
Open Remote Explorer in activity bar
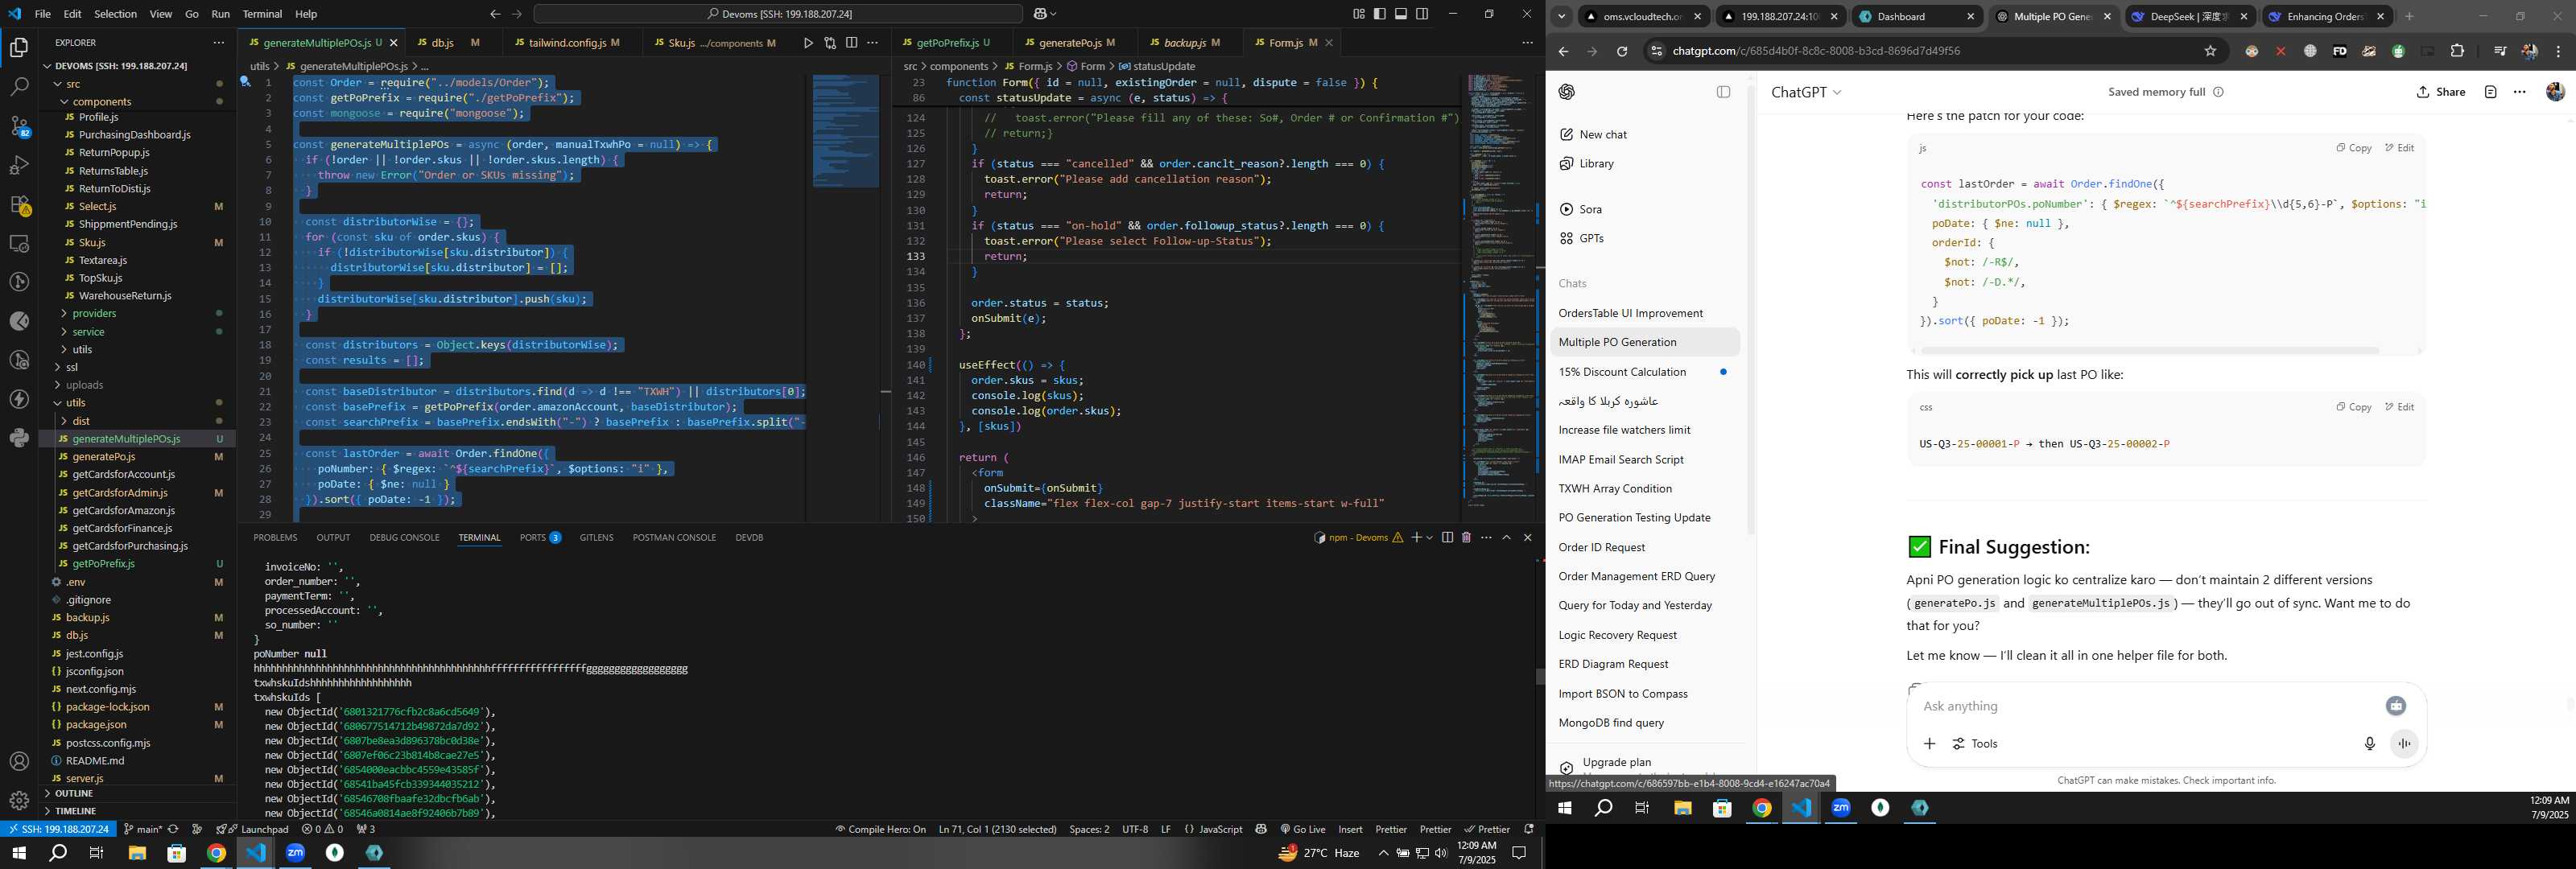click(x=19, y=243)
